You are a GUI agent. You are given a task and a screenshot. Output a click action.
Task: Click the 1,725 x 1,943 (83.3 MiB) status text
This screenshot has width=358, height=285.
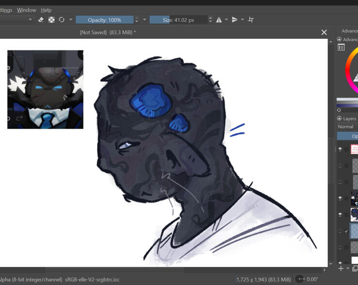pyautogui.click(x=264, y=280)
